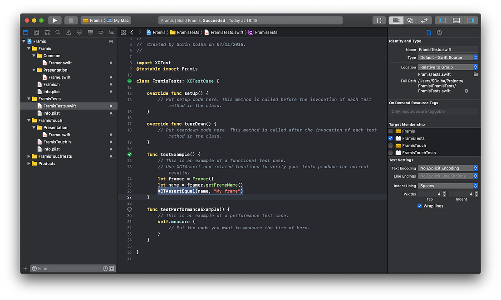The width and height of the screenshot is (501, 300).
Task: Open the Version editor arrows icon
Action: [x=424, y=20]
